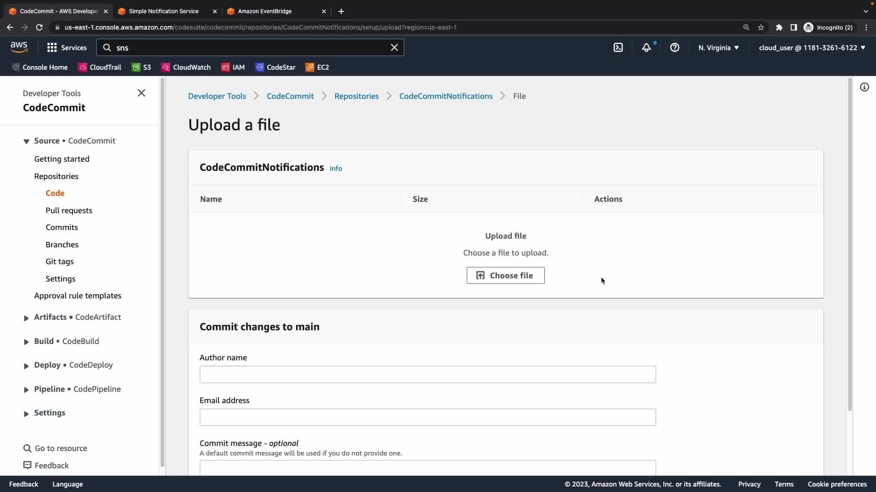Image resolution: width=876 pixels, height=492 pixels.
Task: Click the Choose file button
Action: (x=505, y=275)
